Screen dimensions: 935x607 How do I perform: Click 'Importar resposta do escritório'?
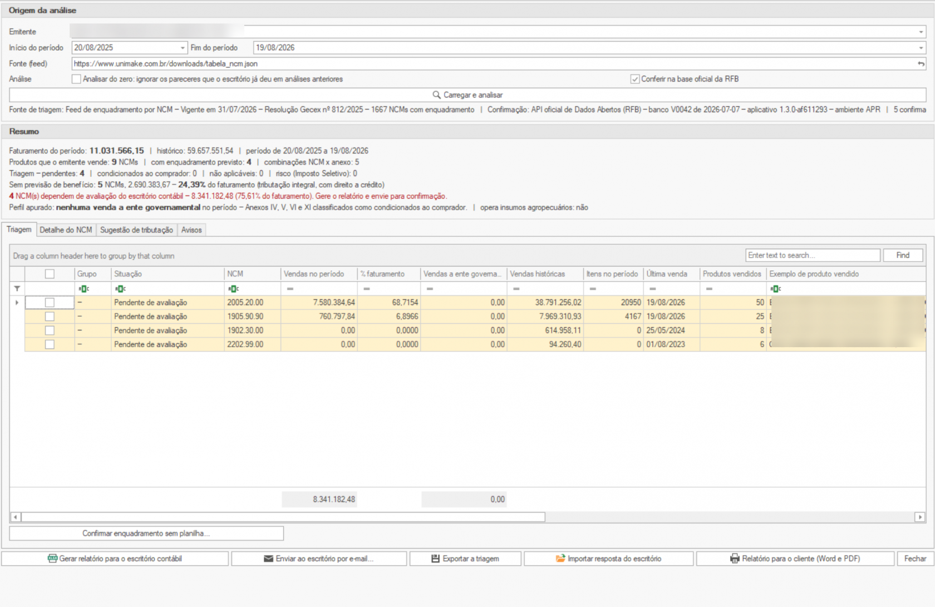[x=609, y=559]
